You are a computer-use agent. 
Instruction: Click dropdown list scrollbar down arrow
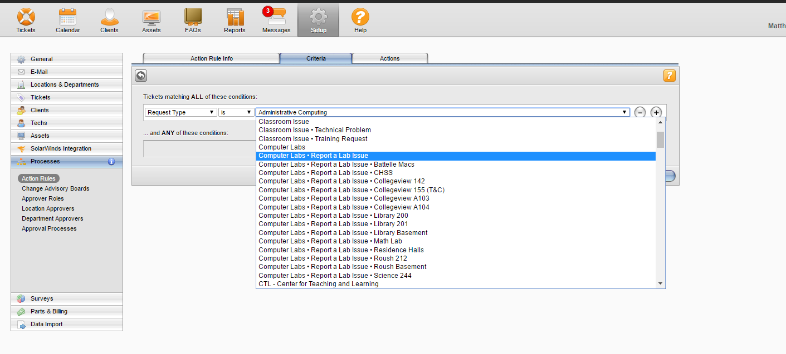(x=661, y=283)
